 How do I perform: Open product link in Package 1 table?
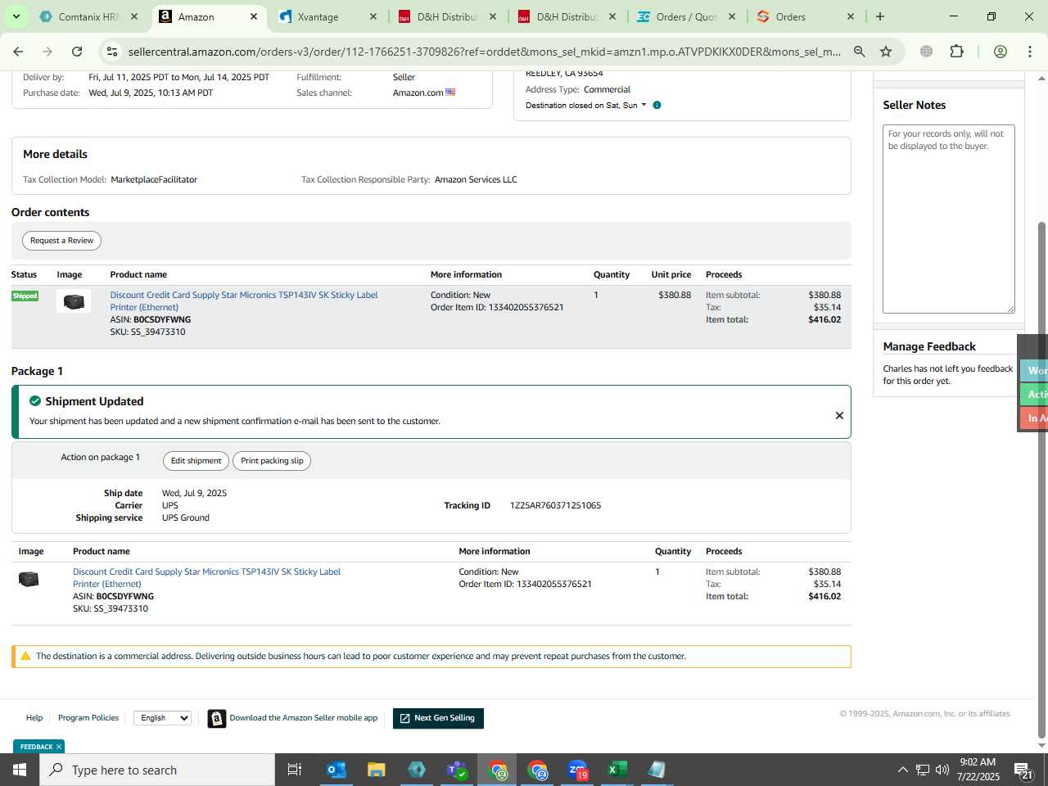click(206, 577)
